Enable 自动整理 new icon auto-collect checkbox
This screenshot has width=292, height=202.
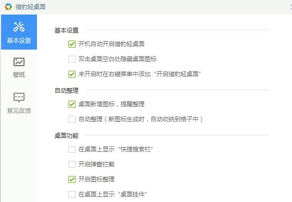(72, 119)
